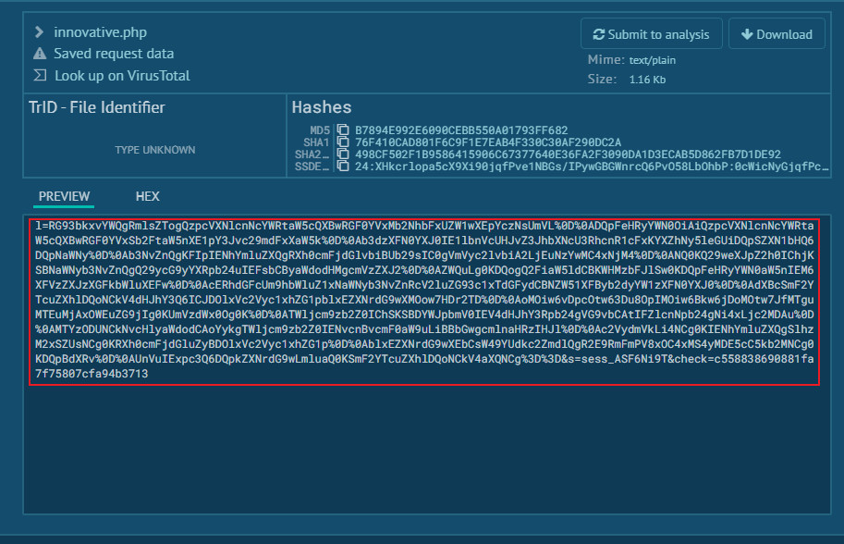Select the MD5 hash text
This screenshot has width=844, height=544.
461,130
